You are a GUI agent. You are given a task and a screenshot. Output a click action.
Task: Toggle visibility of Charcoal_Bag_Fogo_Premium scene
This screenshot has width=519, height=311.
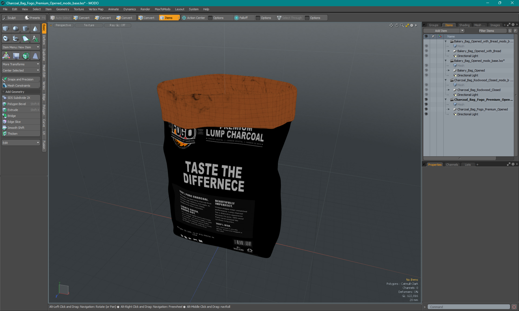click(426, 100)
